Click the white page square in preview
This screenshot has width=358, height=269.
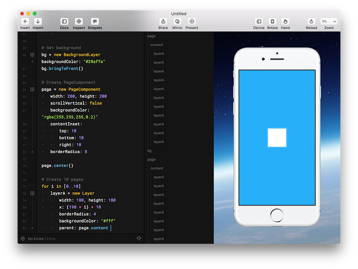point(277,138)
